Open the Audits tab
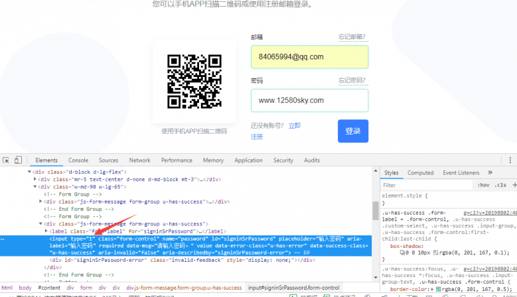This screenshot has width=517, height=297. [x=312, y=160]
